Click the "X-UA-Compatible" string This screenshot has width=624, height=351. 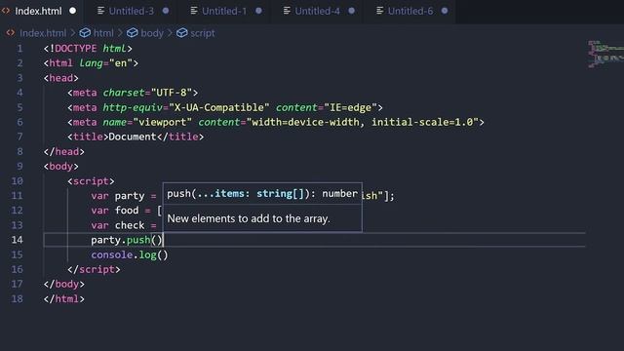(219, 107)
